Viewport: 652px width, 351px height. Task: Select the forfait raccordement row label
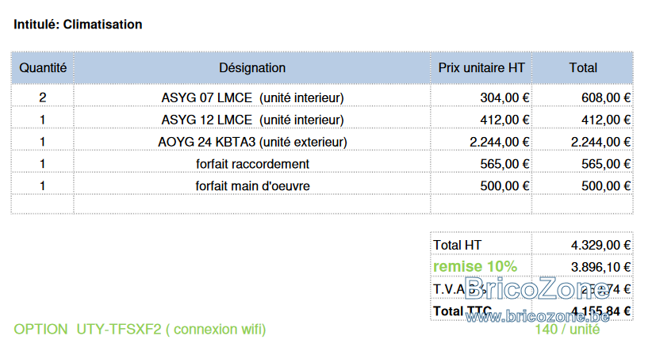(x=252, y=163)
